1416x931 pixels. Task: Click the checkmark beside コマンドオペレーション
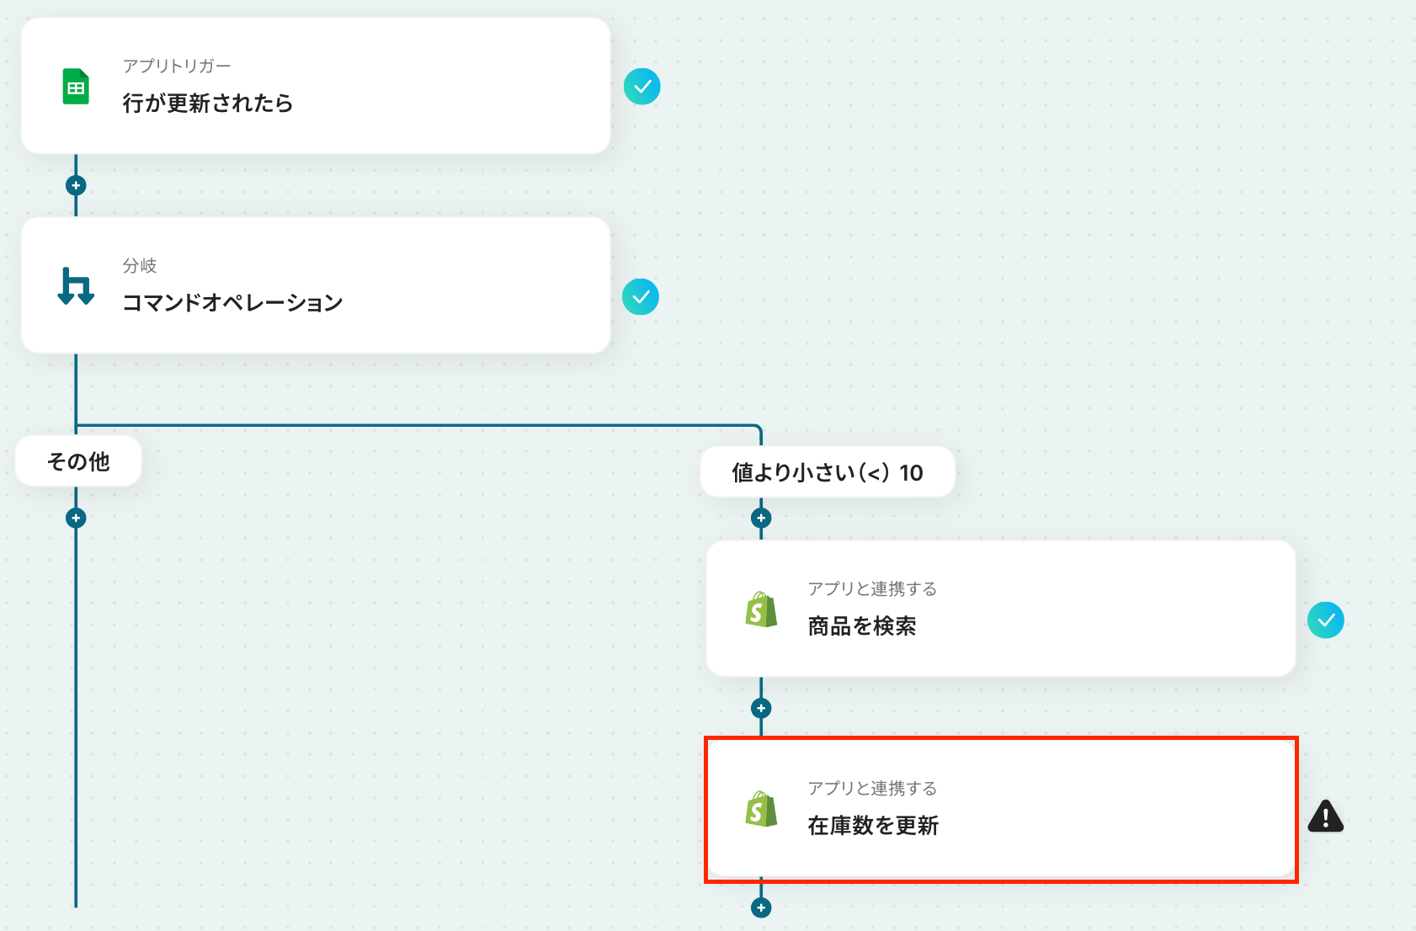tap(641, 297)
